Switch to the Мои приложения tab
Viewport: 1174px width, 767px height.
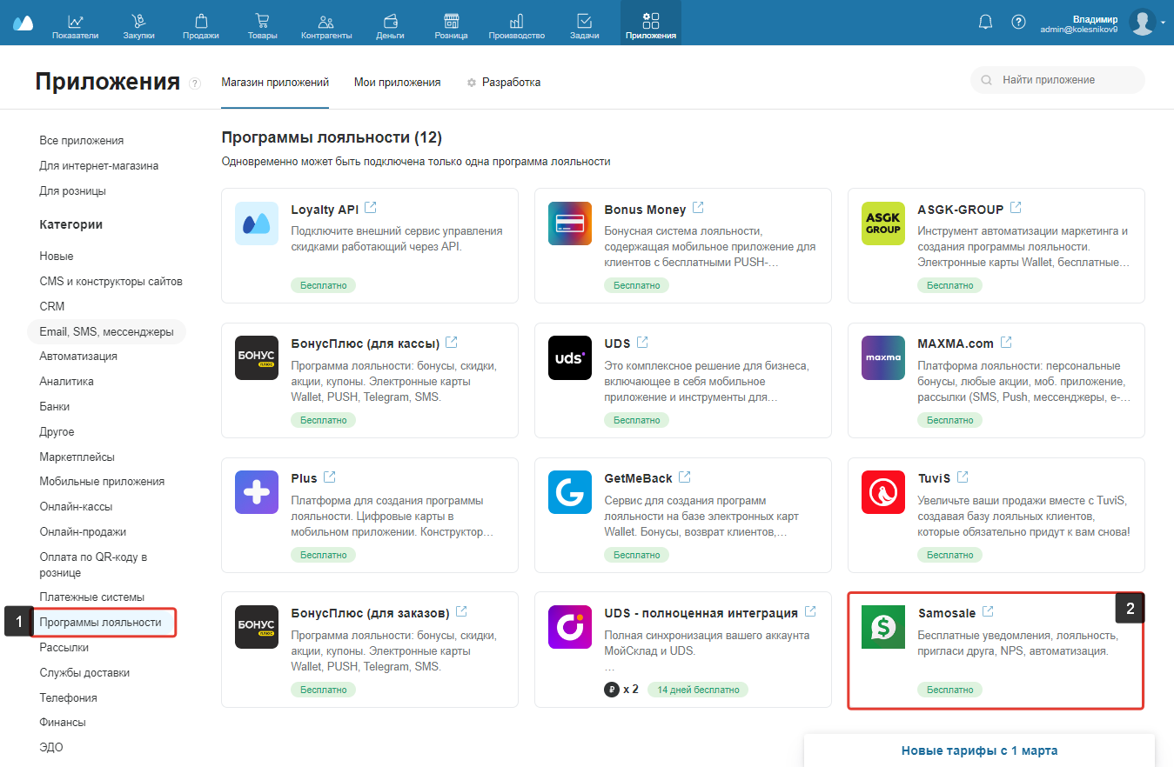398,82
